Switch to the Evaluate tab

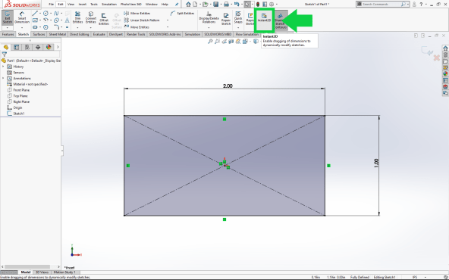click(99, 34)
